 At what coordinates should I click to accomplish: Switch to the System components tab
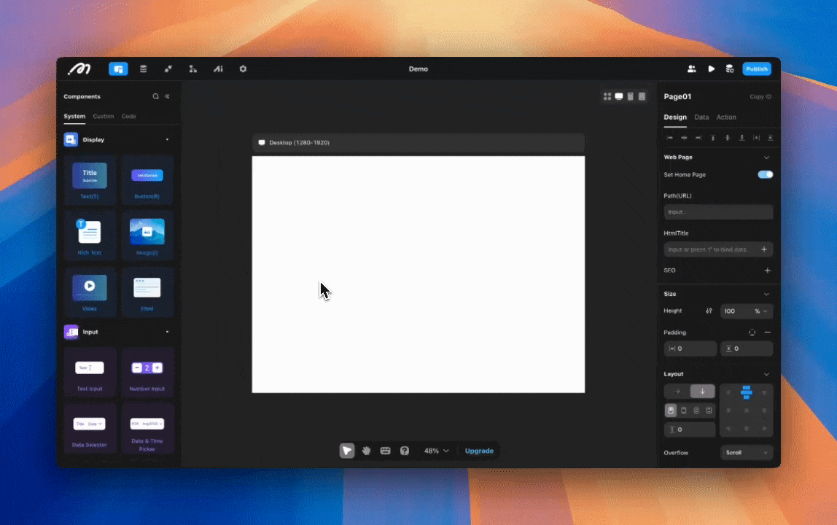point(74,116)
